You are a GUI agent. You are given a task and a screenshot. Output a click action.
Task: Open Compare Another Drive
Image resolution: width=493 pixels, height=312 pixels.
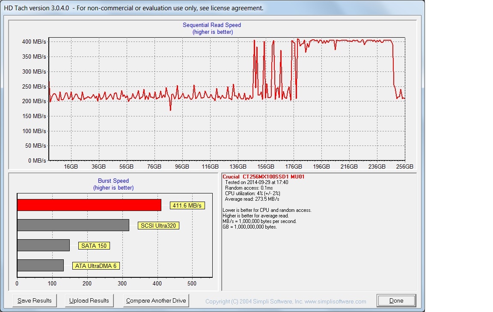click(x=156, y=301)
